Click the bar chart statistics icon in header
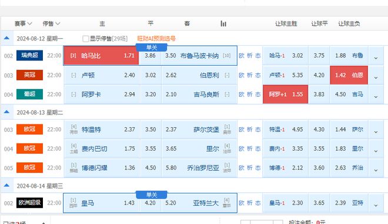Screen dimensions: 388x224 [x=223, y=23]
